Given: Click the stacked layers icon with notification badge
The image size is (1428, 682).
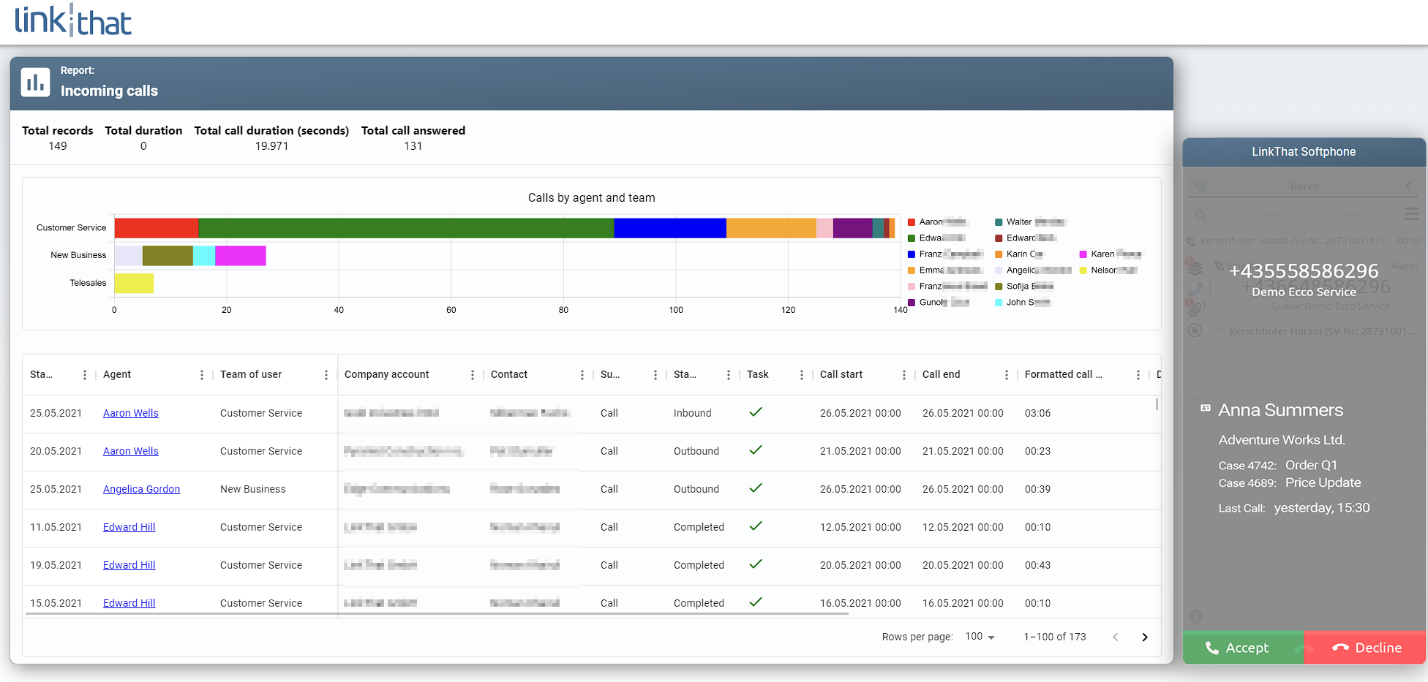Looking at the screenshot, I should coord(1196,268).
